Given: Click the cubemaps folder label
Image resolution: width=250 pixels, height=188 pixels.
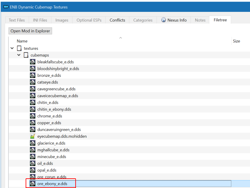Looking at the screenshot, I should pos(40,55).
